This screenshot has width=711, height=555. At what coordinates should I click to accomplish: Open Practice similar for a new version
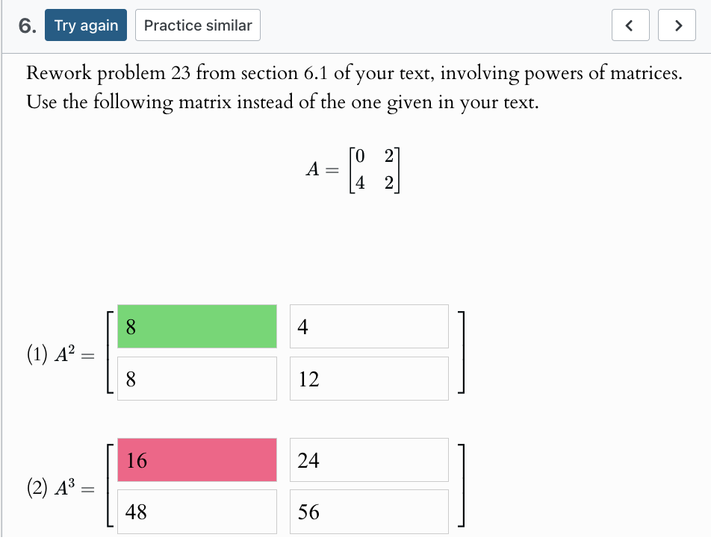(197, 25)
